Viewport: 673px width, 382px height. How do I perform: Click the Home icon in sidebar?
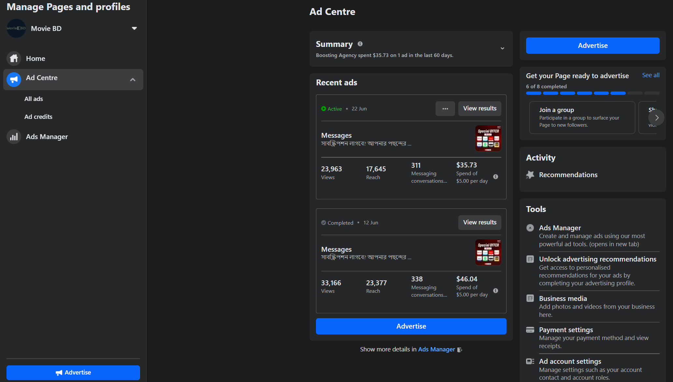[14, 59]
